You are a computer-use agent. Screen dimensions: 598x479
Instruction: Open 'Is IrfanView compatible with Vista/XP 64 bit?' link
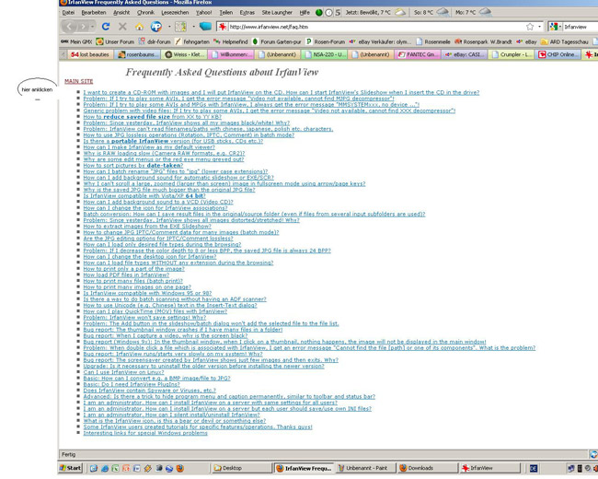coord(144,195)
